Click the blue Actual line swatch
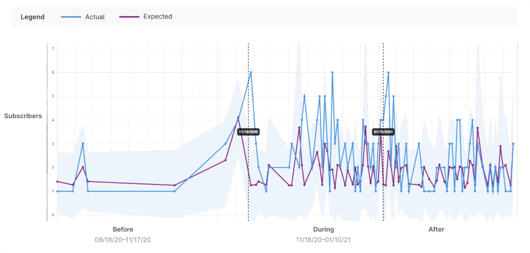 [71, 17]
